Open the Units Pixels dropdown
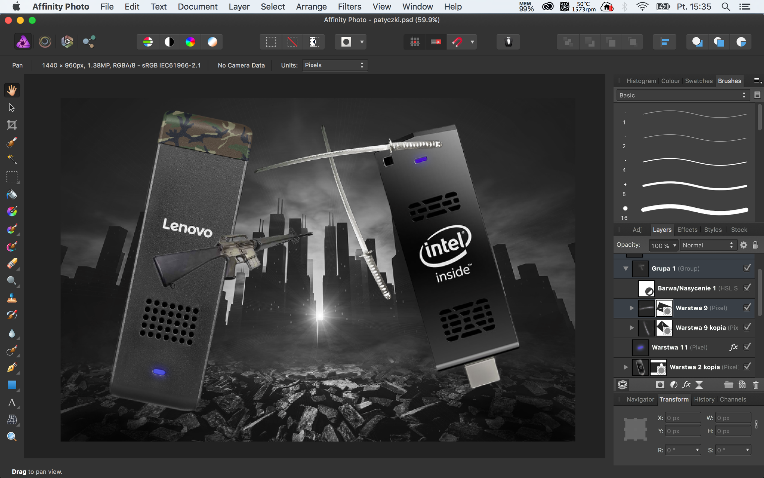Image resolution: width=764 pixels, height=478 pixels. coord(335,65)
